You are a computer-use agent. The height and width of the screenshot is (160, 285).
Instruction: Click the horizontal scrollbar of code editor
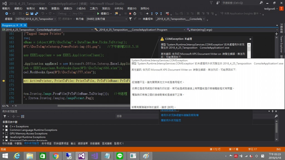tap(94, 106)
